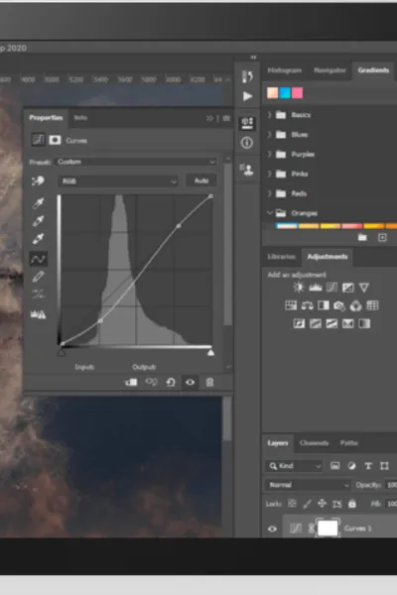Add a Black & White adjustment
Image resolution: width=397 pixels, height=595 pixels.
point(324,305)
